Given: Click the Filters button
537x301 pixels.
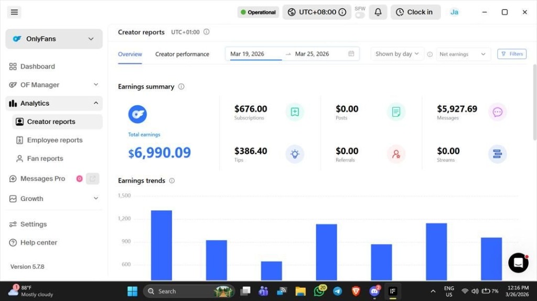Looking at the screenshot, I should point(512,54).
